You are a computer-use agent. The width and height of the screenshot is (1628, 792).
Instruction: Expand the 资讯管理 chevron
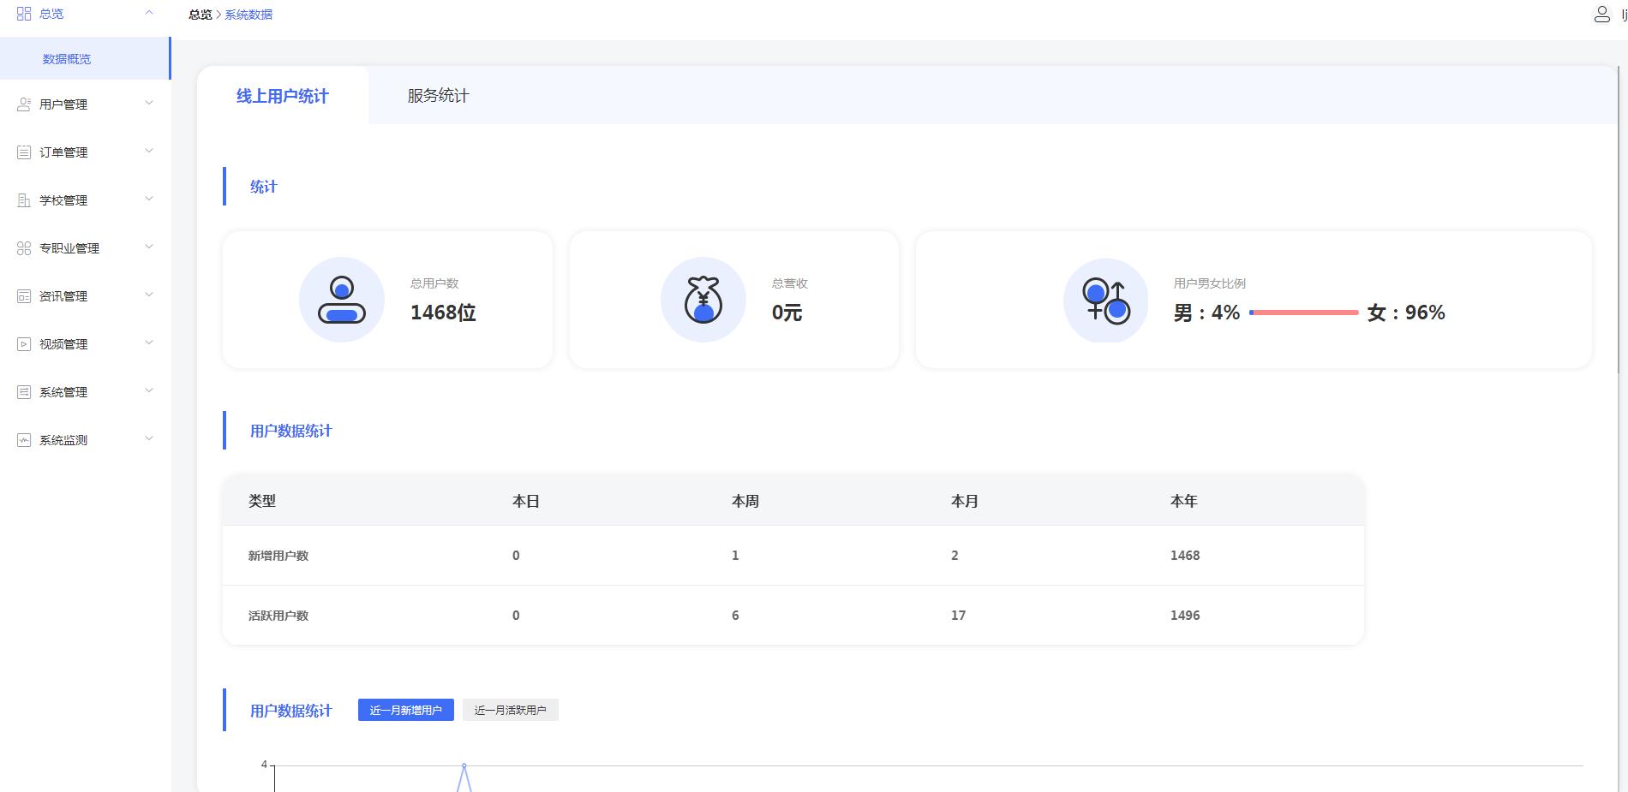[149, 295]
